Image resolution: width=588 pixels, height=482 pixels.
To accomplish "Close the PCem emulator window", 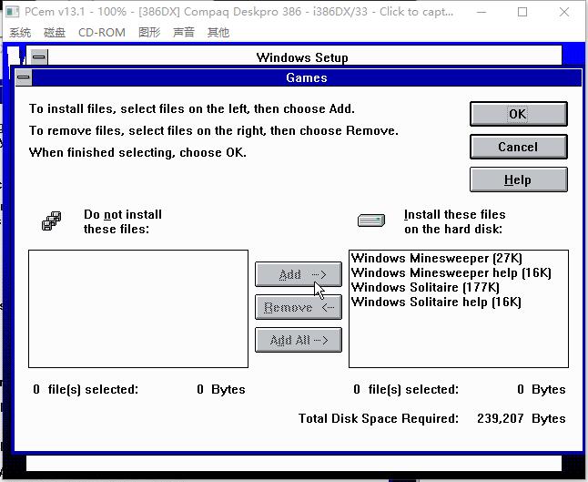I will [x=564, y=12].
